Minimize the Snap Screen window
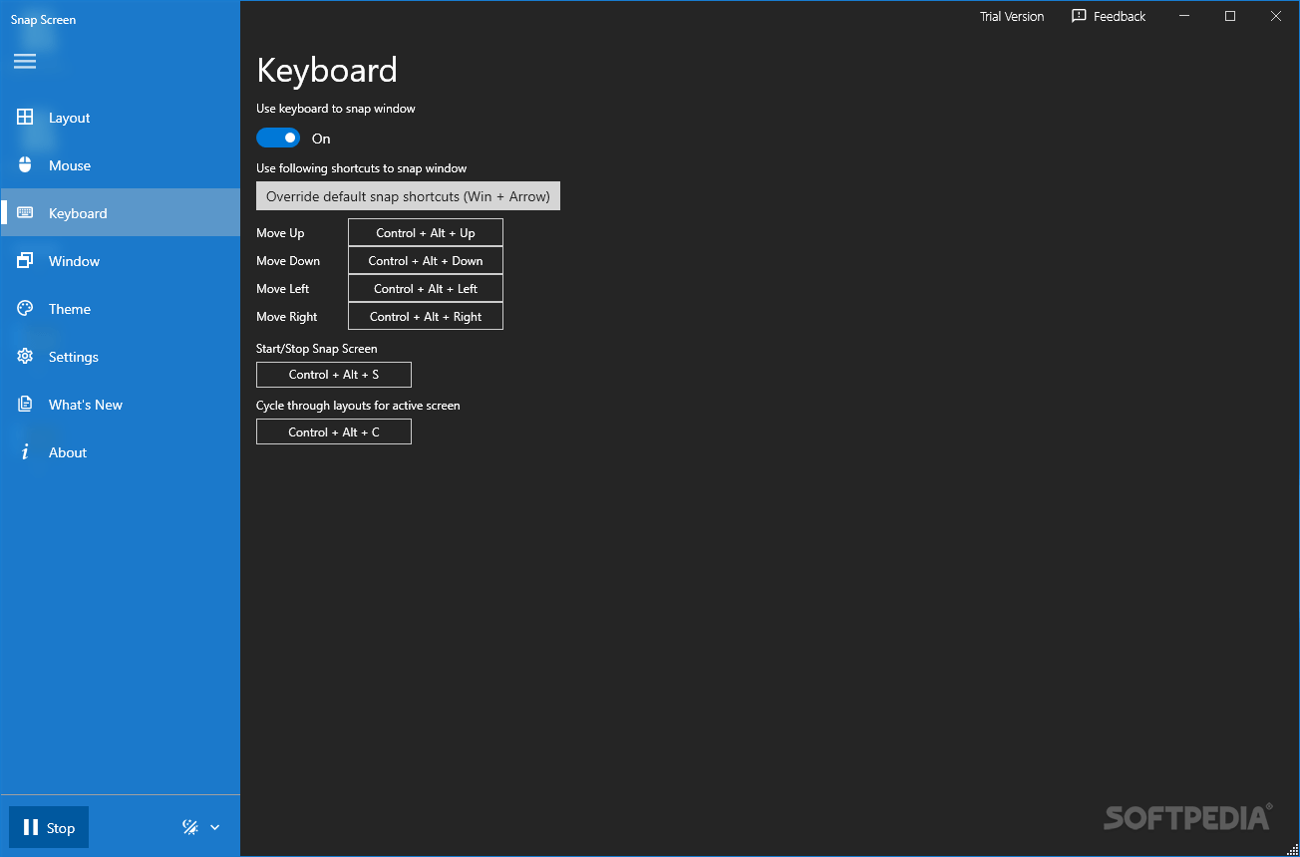The width and height of the screenshot is (1300, 857). [1185, 16]
